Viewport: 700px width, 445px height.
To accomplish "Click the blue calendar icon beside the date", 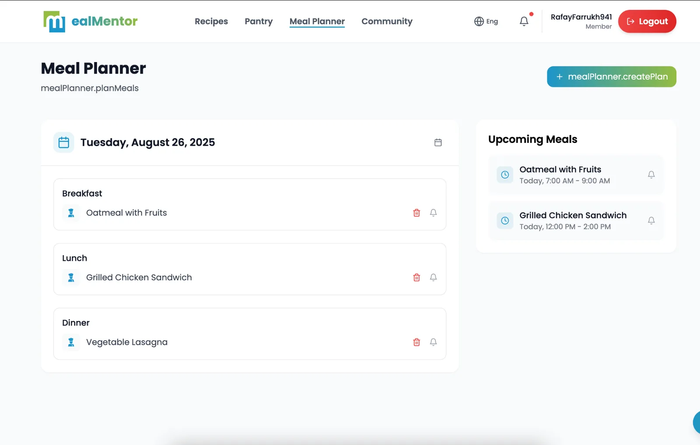I will [64, 142].
